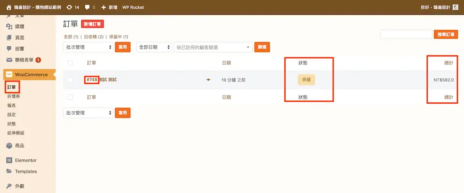Image resolution: width=464 pixels, height=193 pixels.
Task: Open the user avatar at top right
Action: point(456,7)
